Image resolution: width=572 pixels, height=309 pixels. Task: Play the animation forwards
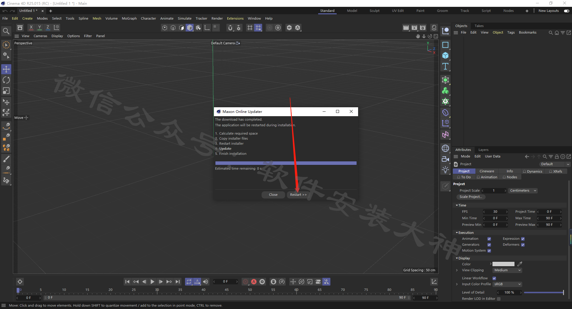153,282
